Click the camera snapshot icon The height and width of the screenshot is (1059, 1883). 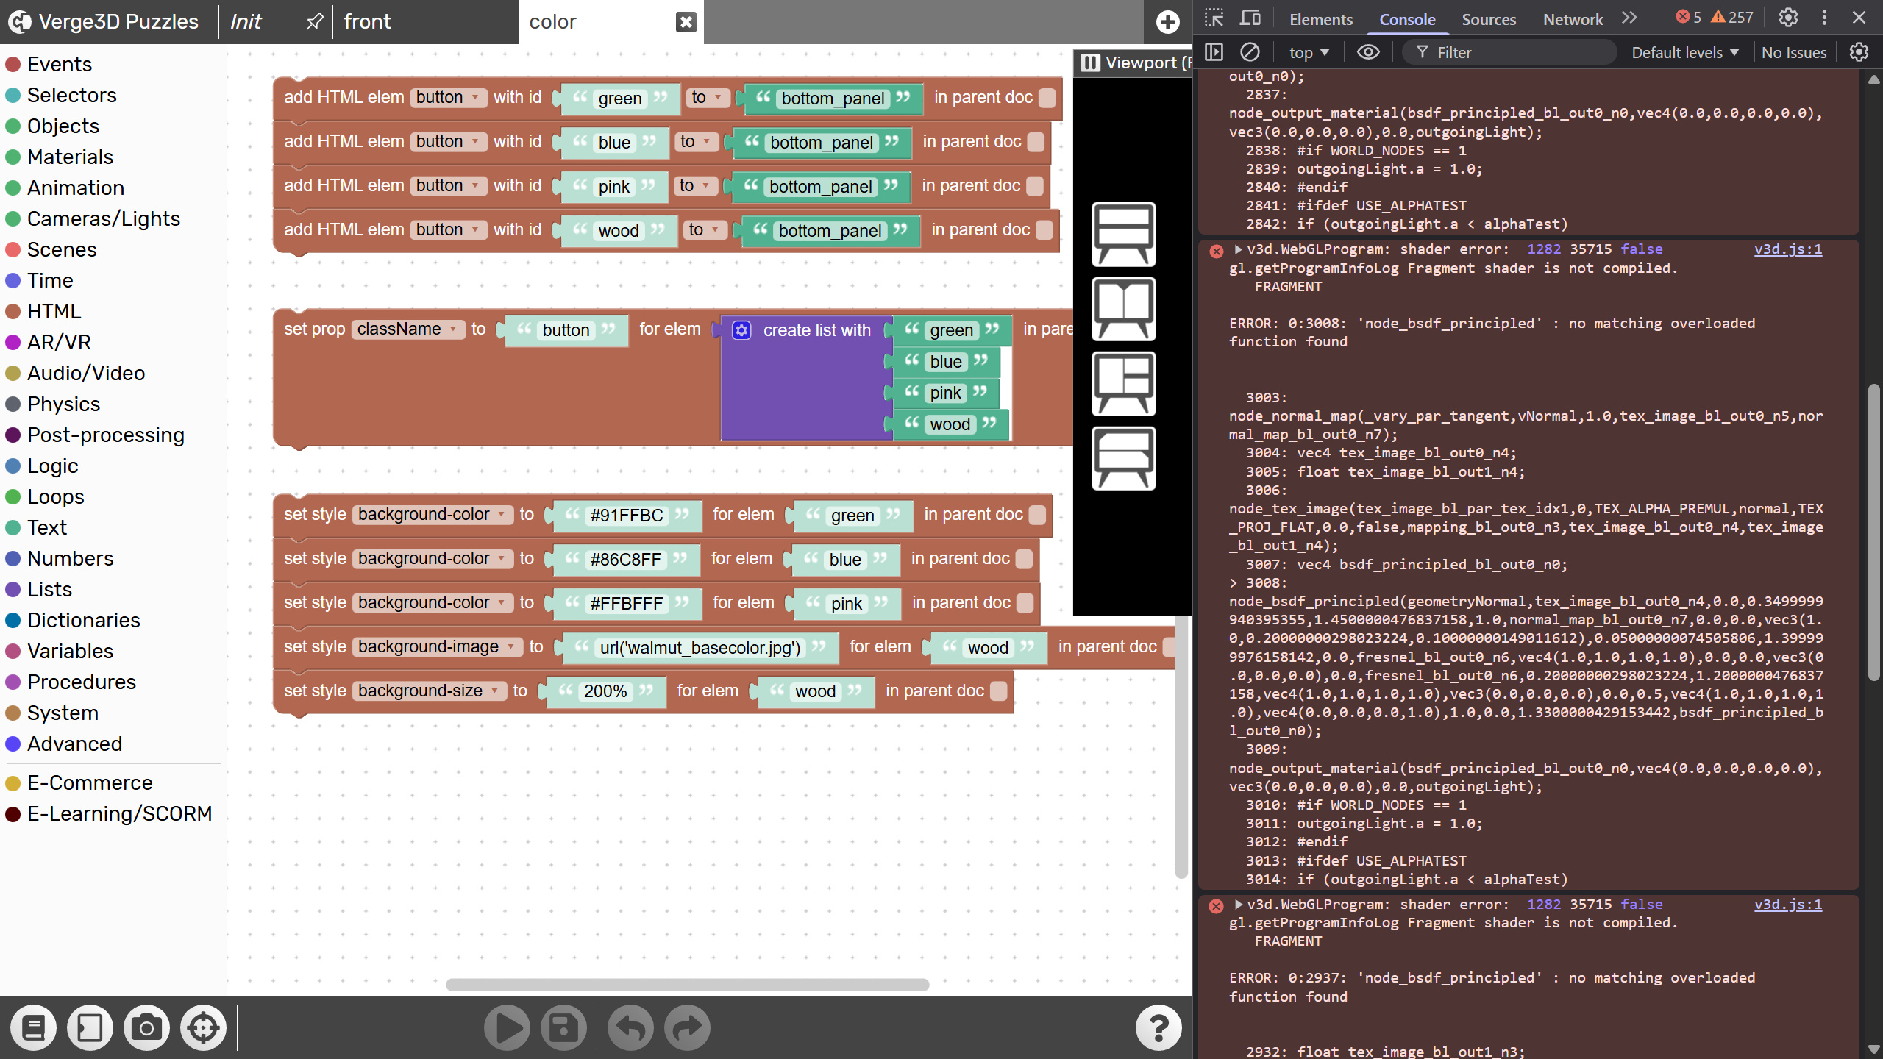coord(146,1027)
